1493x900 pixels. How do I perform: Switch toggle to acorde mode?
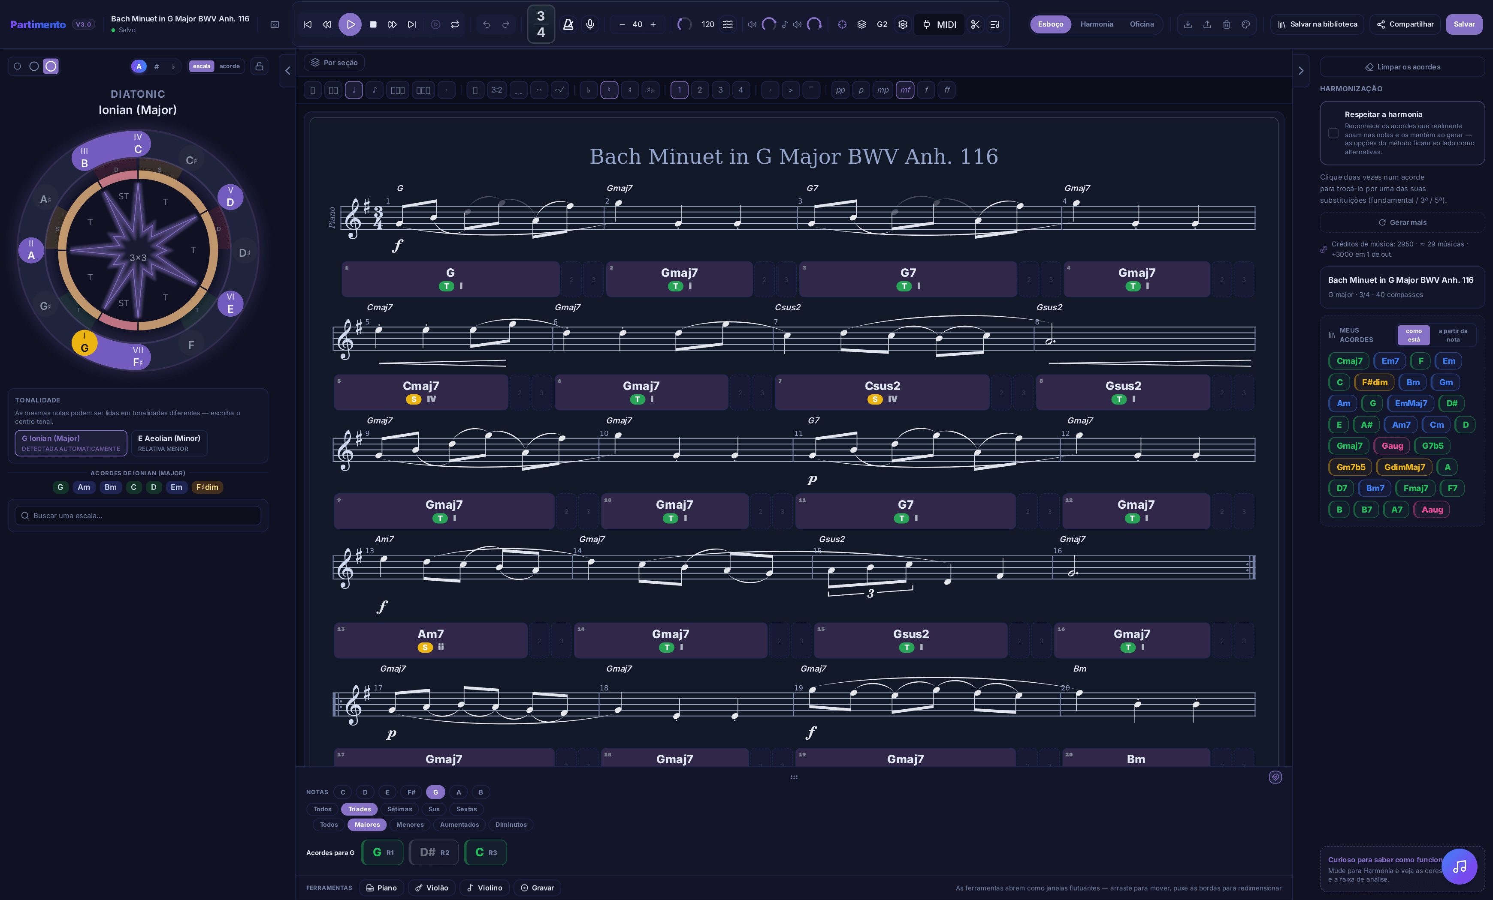(230, 66)
